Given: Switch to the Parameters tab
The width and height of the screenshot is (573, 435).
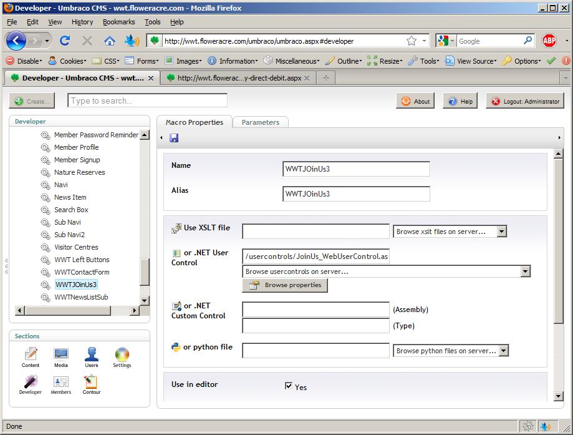Looking at the screenshot, I should point(261,122).
